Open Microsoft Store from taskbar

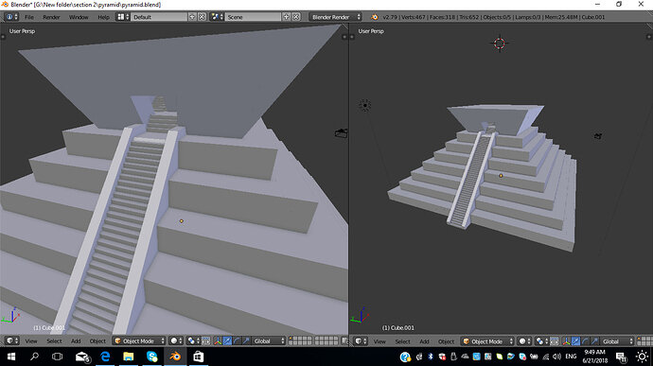pos(198,357)
